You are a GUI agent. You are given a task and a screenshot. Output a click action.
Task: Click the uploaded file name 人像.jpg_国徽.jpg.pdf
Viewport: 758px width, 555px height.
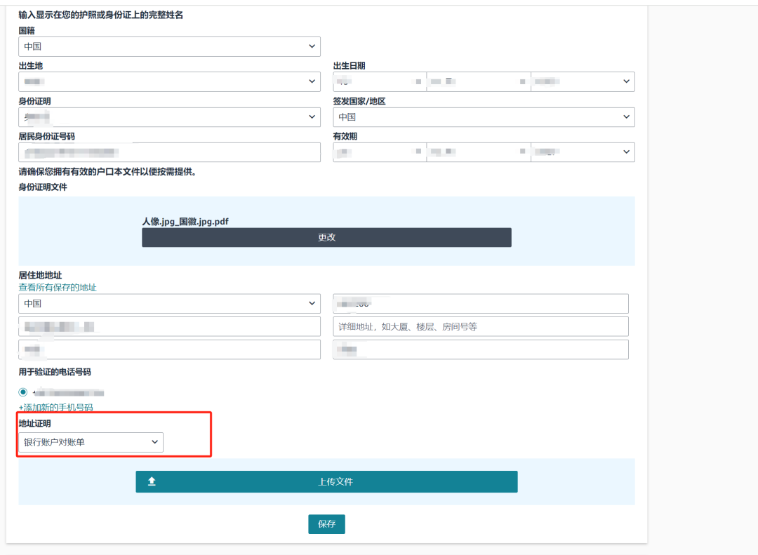tap(185, 221)
